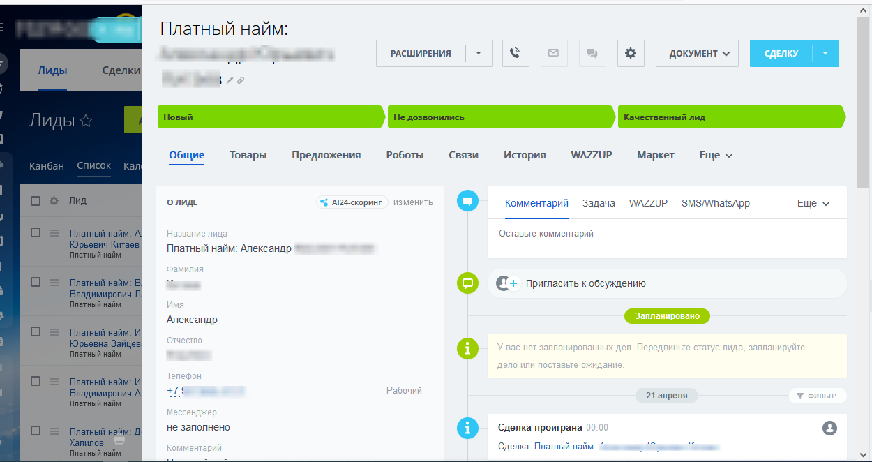Open the РАСШИРЕНИЯ dropdown arrow

point(479,53)
